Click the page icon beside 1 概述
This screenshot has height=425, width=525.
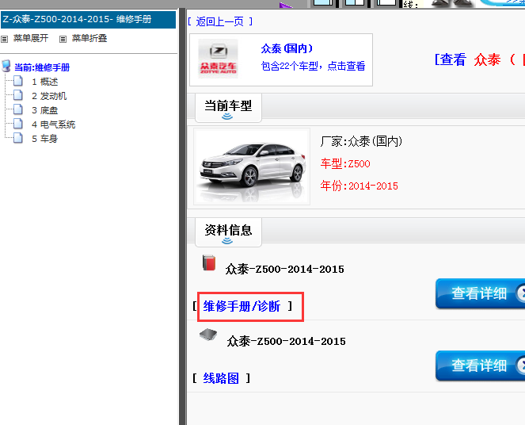point(18,81)
